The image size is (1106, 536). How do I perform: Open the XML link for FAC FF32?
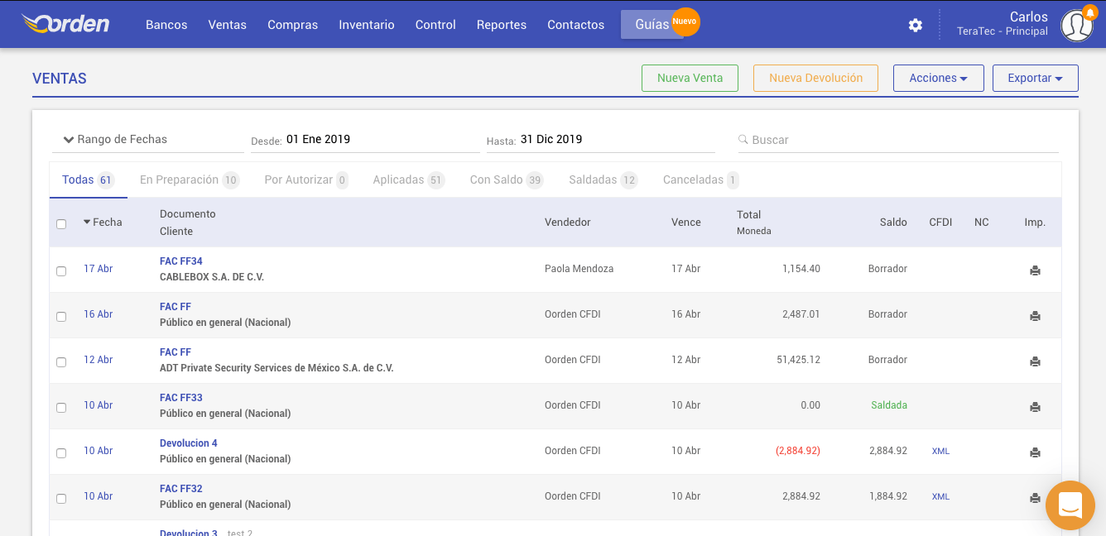pyautogui.click(x=940, y=496)
